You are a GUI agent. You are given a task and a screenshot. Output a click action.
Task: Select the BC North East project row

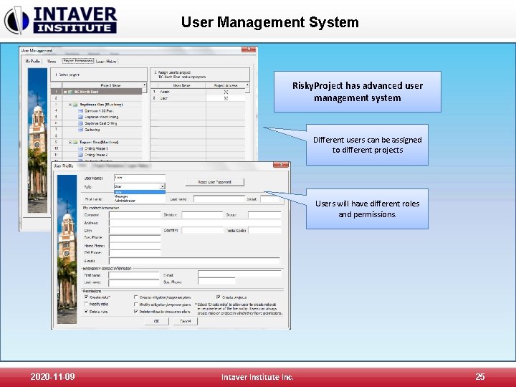97,92
